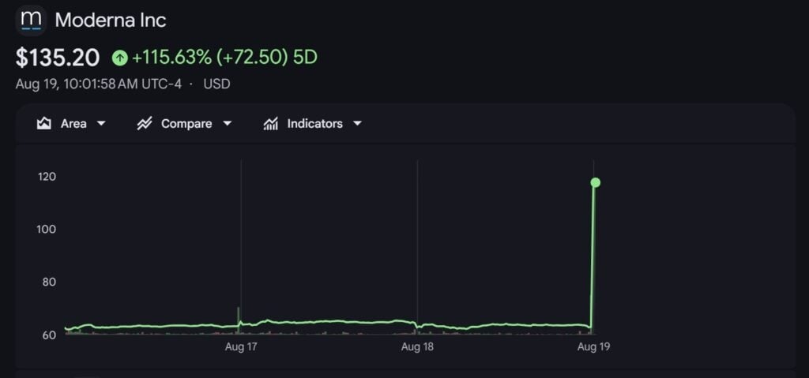The height and width of the screenshot is (378, 809).
Task: Click the 5D period label
Action: tap(305, 58)
